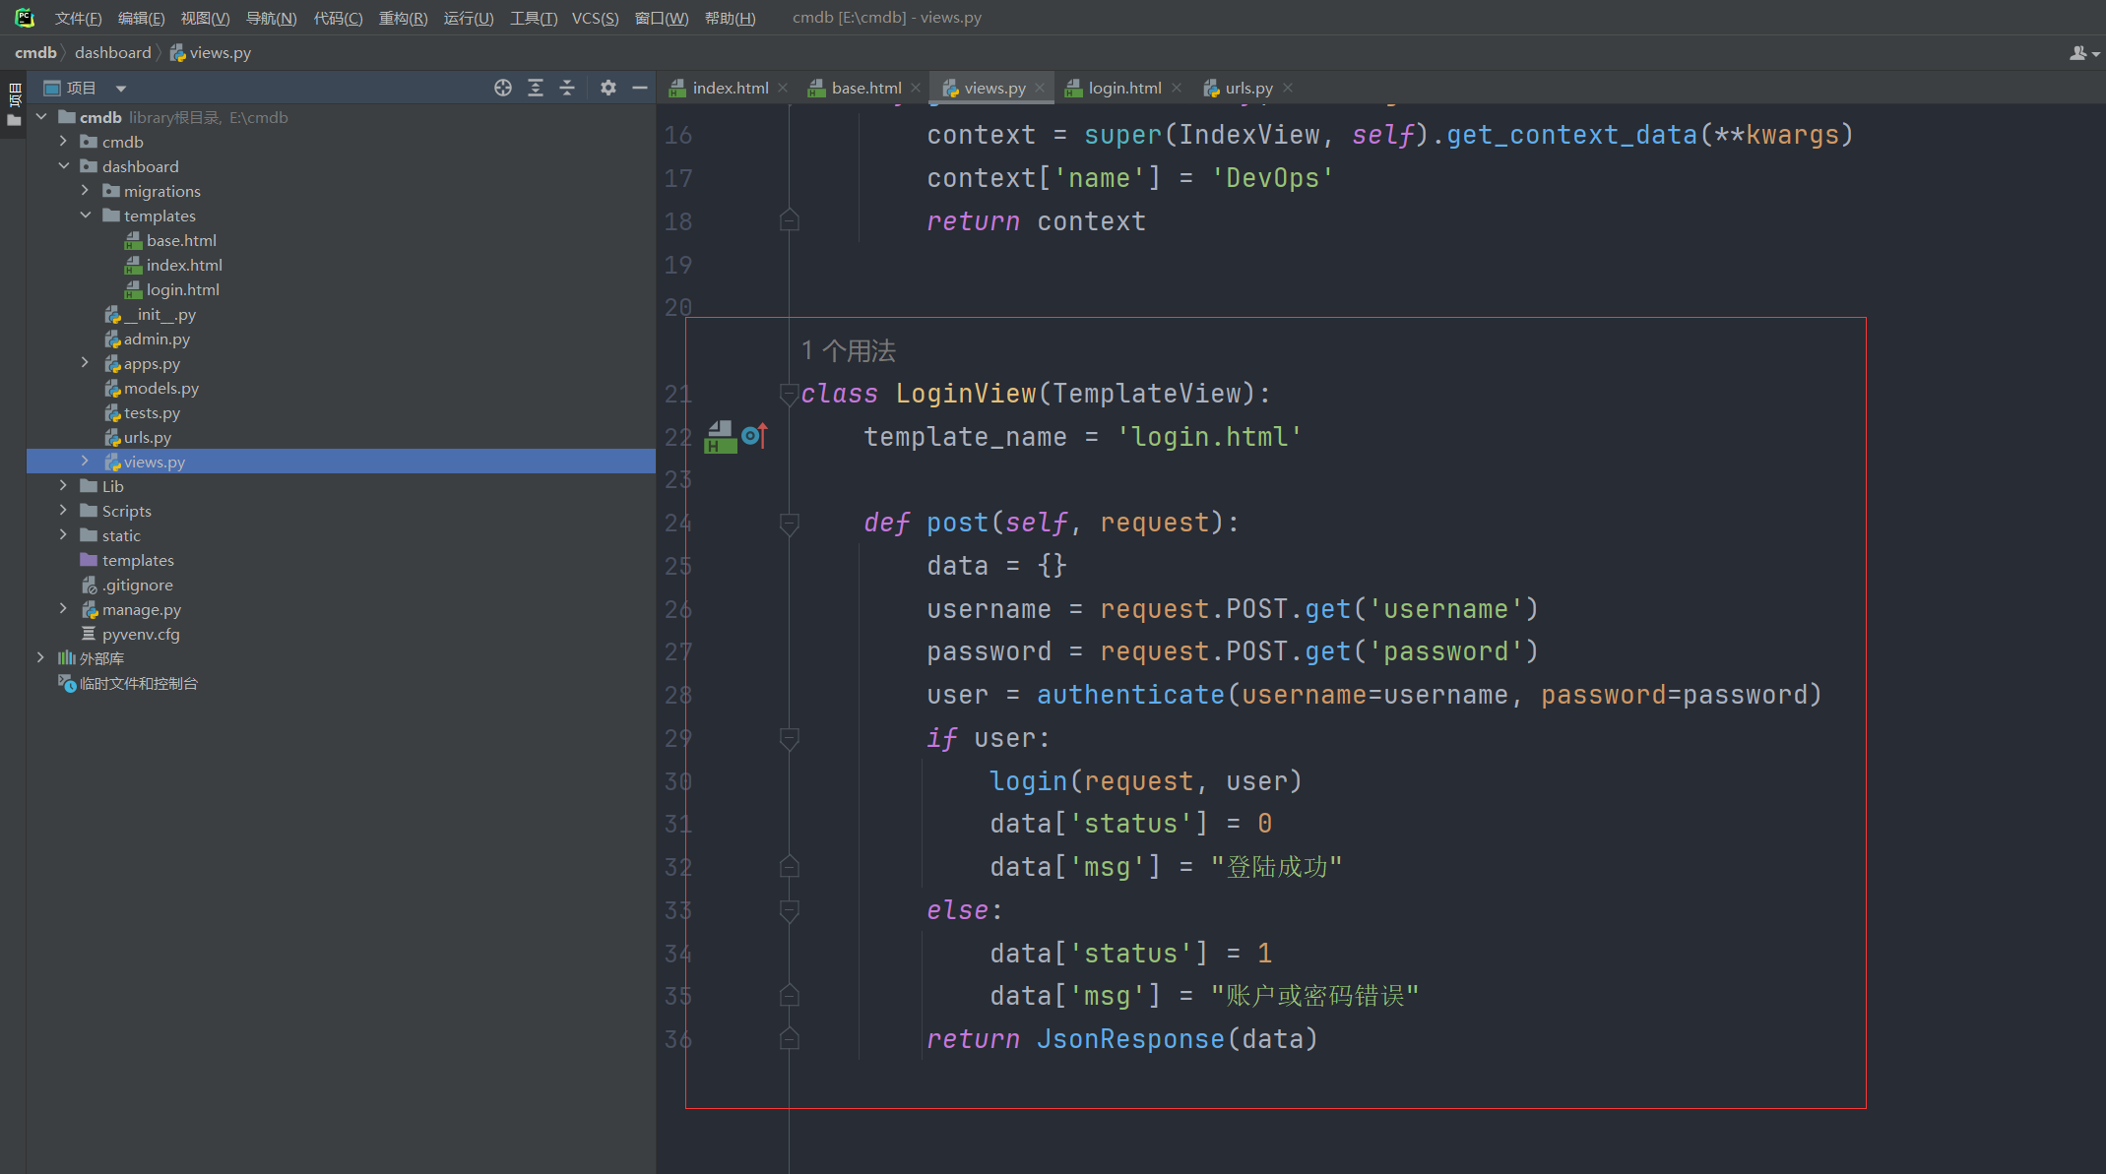The width and height of the screenshot is (2106, 1174).
Task: Click the override marker gutter icon on line 22
Action: [x=754, y=435]
